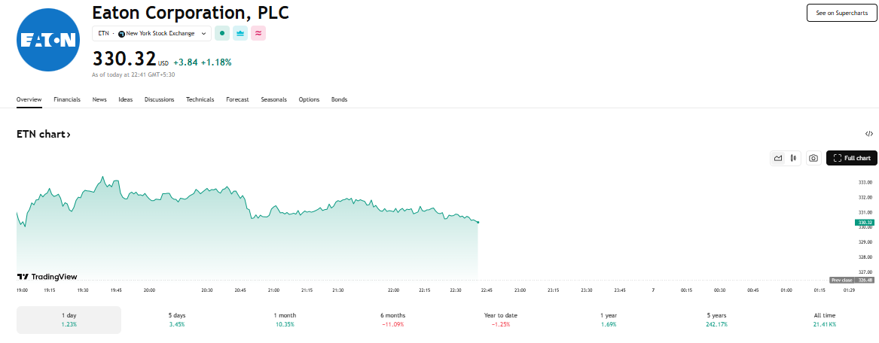Open the Overview tab
Image resolution: width=879 pixels, height=343 pixels.
29,99
